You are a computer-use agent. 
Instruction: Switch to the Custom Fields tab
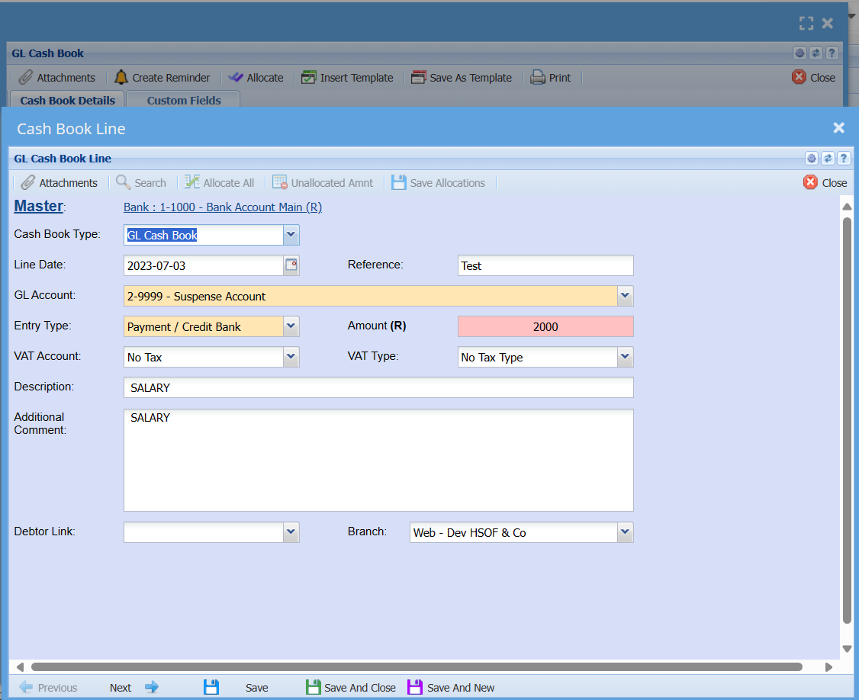pos(184,100)
